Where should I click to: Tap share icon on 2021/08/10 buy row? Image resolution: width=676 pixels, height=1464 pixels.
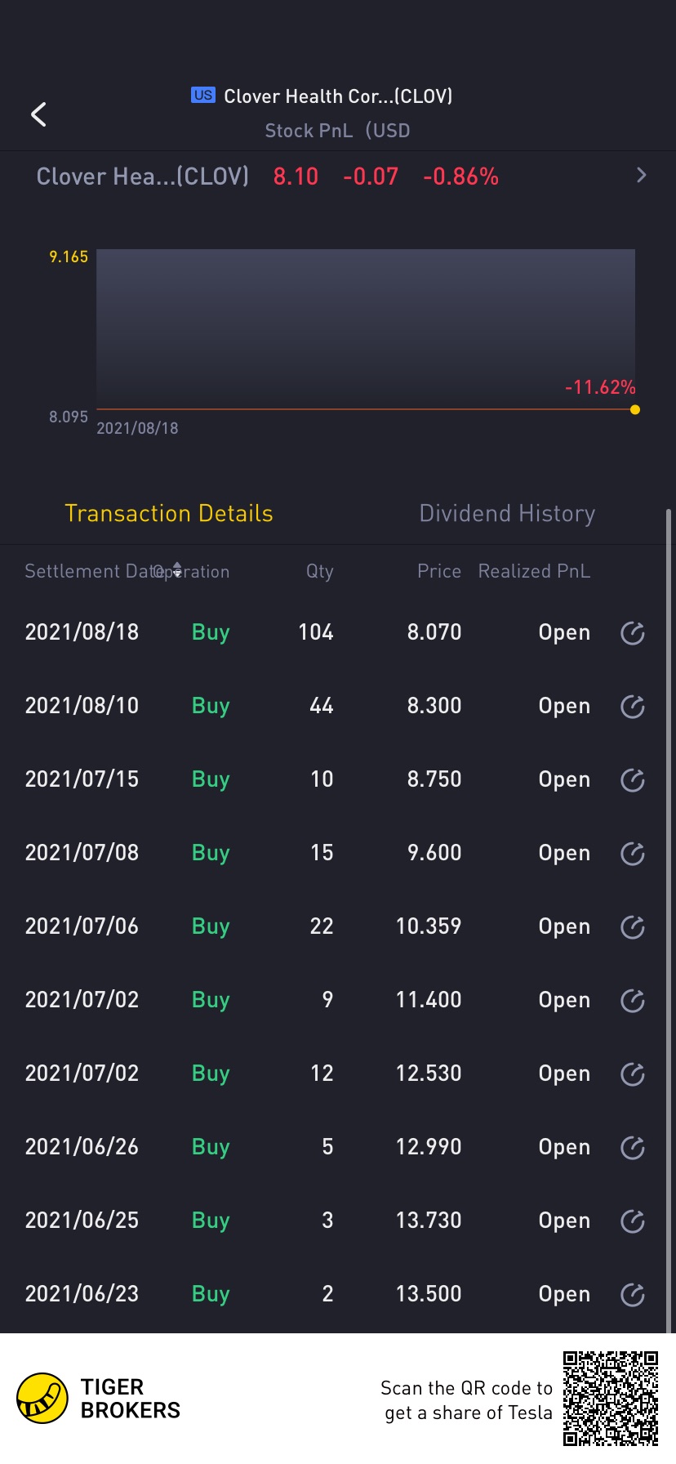(x=633, y=707)
